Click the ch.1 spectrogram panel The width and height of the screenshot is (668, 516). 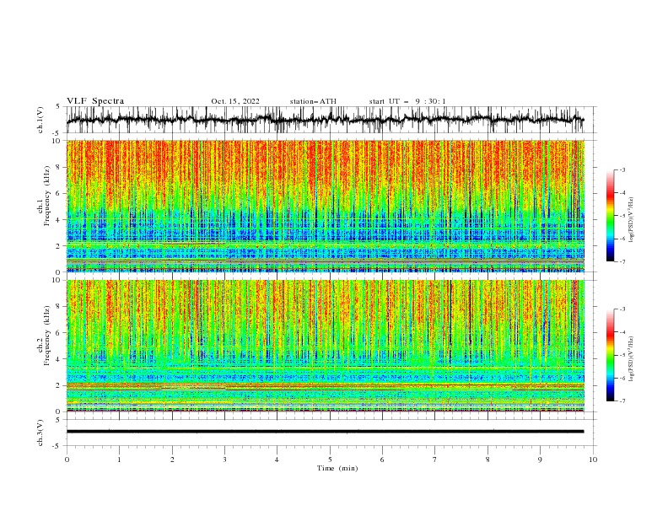325,206
